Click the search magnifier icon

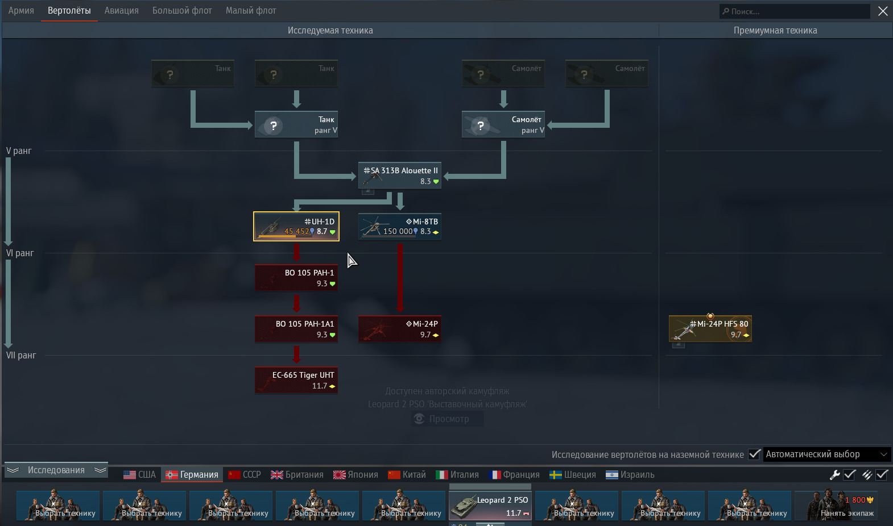coord(726,11)
